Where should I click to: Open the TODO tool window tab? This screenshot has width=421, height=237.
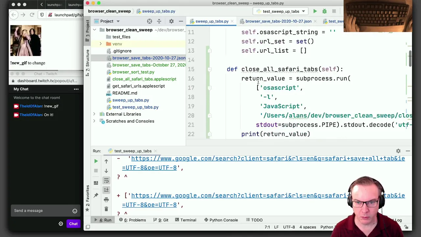(254, 220)
